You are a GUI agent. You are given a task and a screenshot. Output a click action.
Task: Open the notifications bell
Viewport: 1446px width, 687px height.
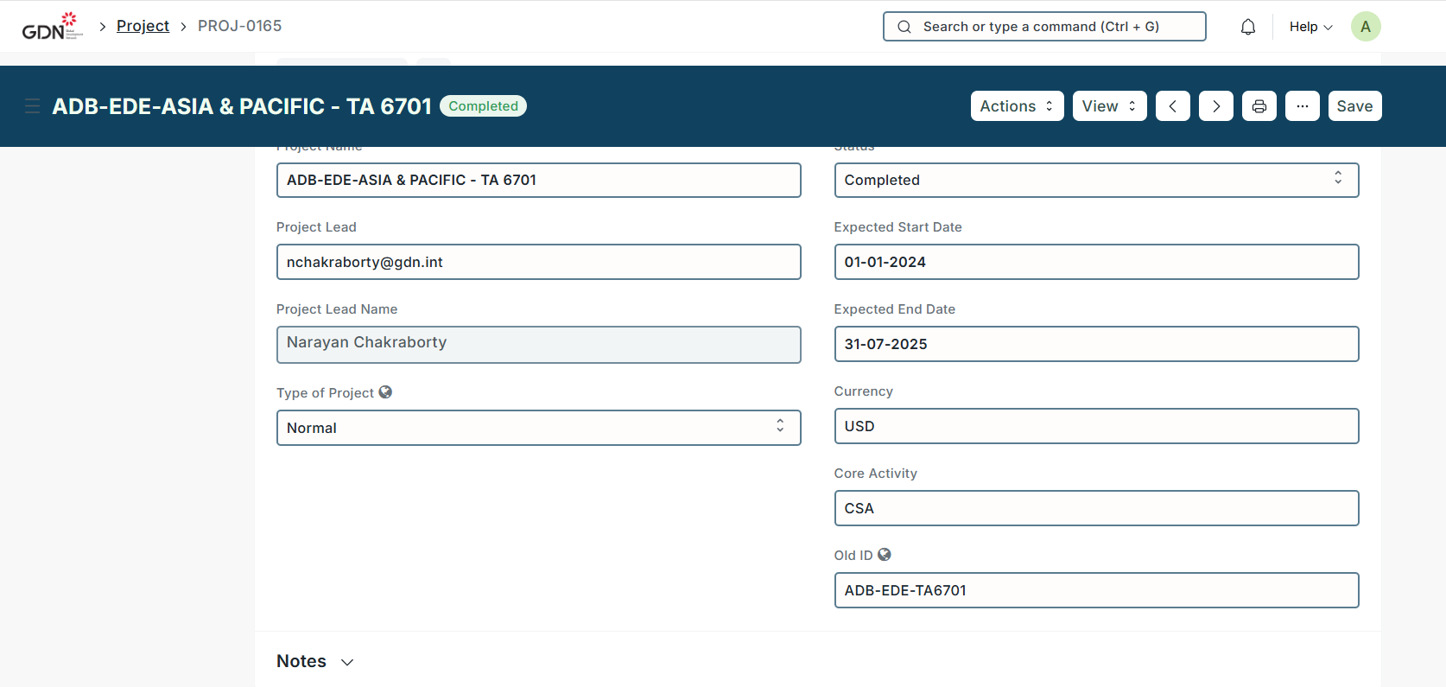[1247, 27]
